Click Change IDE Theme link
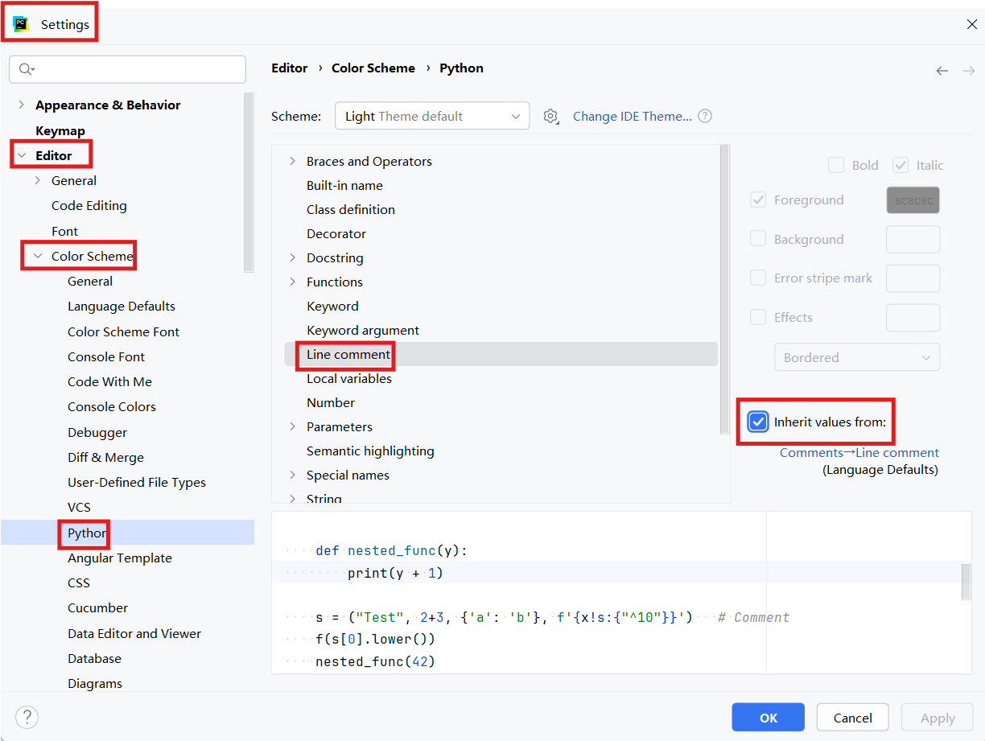This screenshot has height=741, width=985. [633, 116]
